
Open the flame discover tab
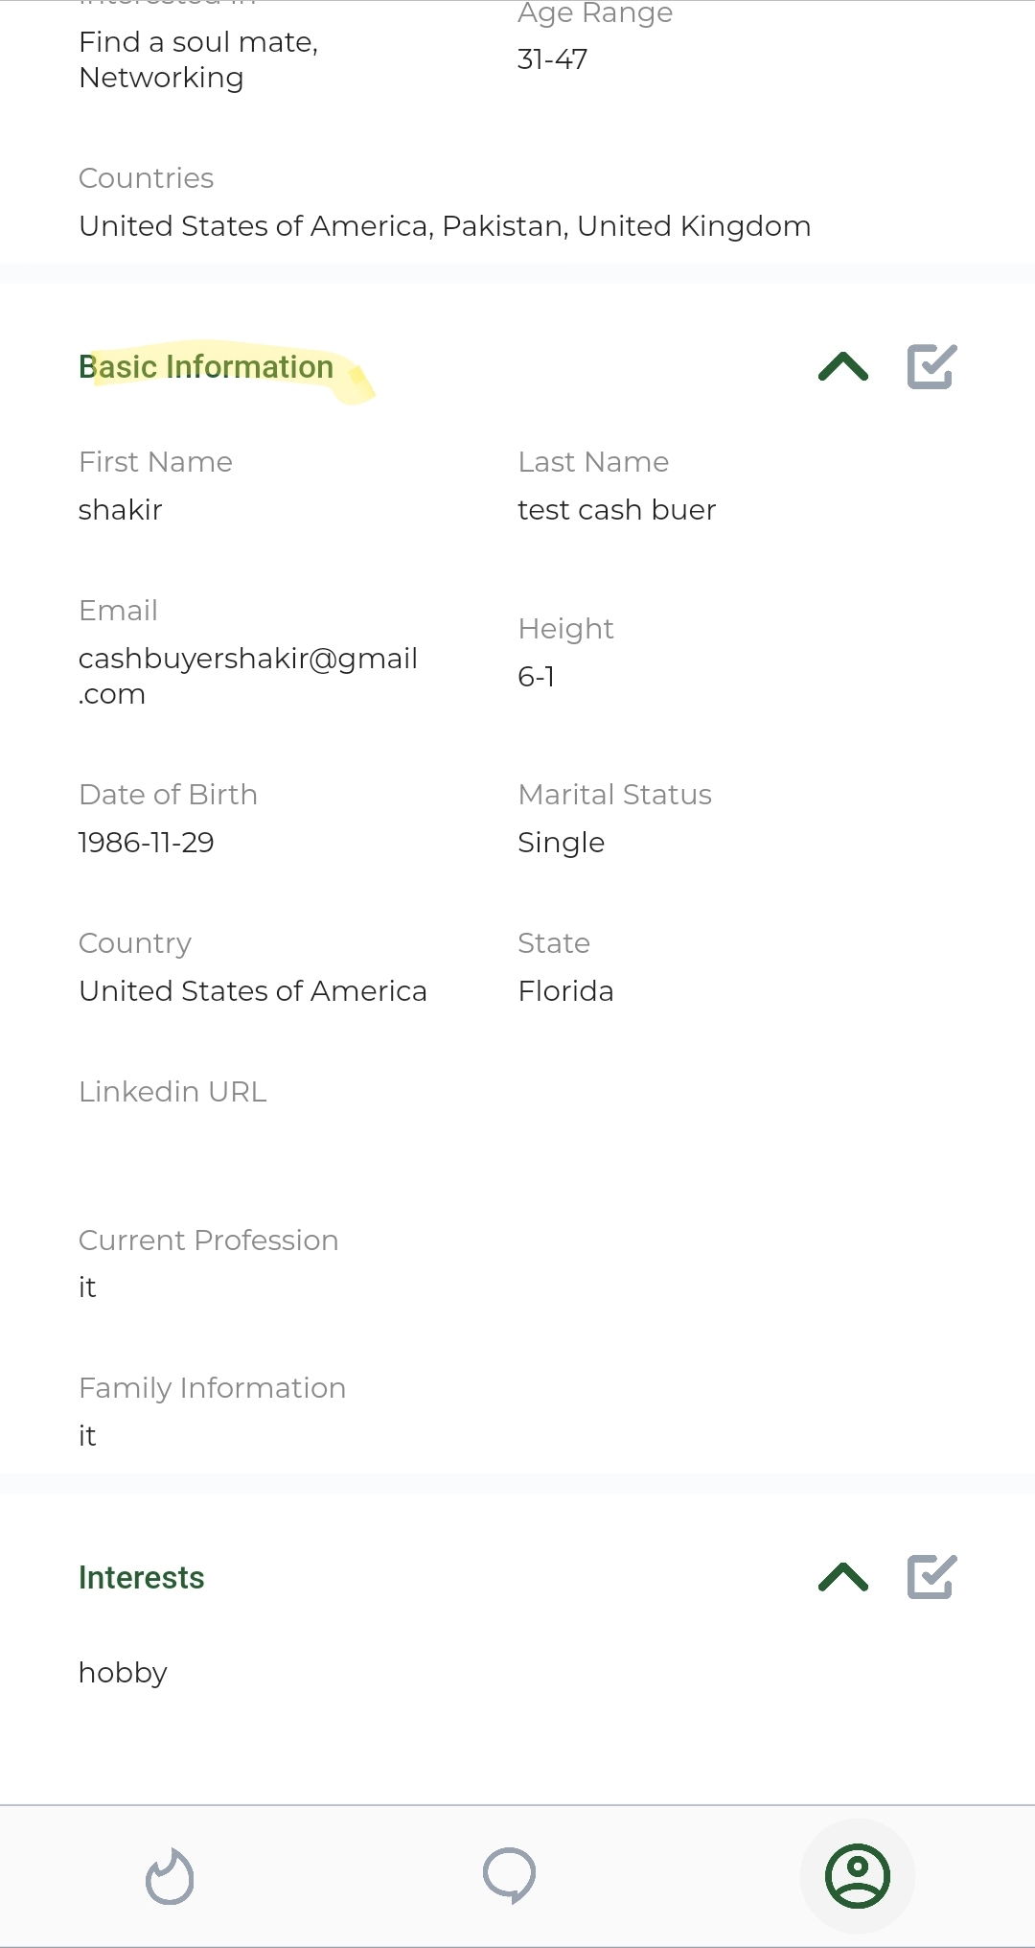click(170, 1876)
